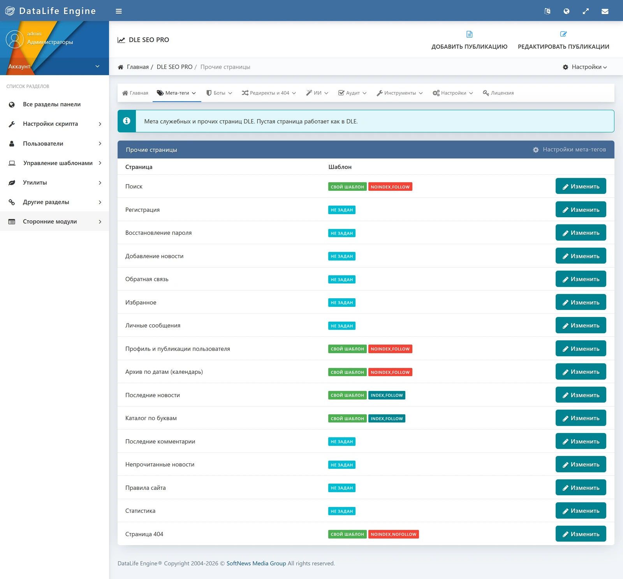Expand the Управление шаблонами sidebar section
This screenshot has height=579, width=623.
tap(55, 163)
